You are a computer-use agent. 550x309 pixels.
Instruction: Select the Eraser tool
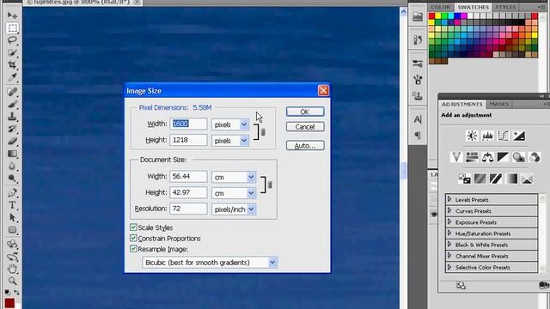12,141
